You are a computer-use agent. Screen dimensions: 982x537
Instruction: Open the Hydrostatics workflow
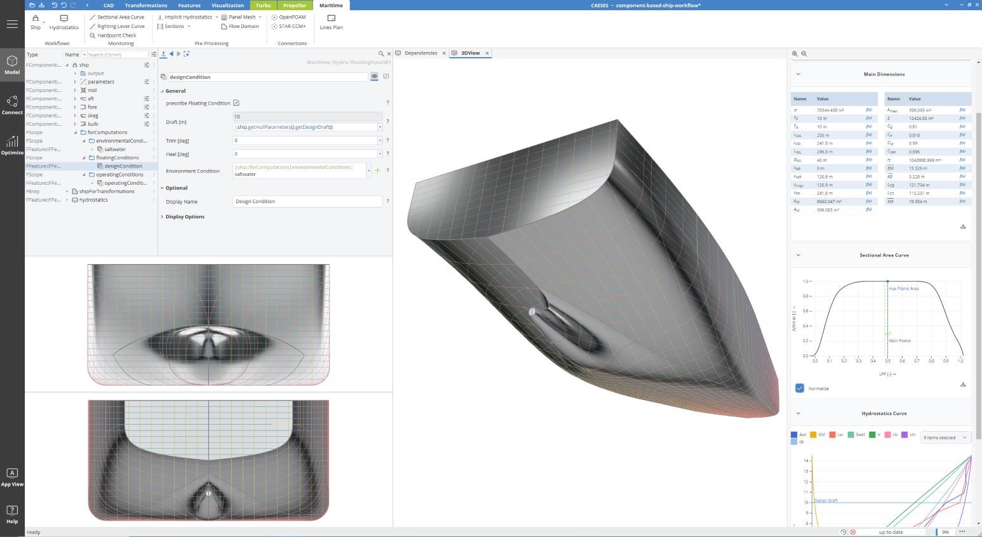pyautogui.click(x=64, y=22)
